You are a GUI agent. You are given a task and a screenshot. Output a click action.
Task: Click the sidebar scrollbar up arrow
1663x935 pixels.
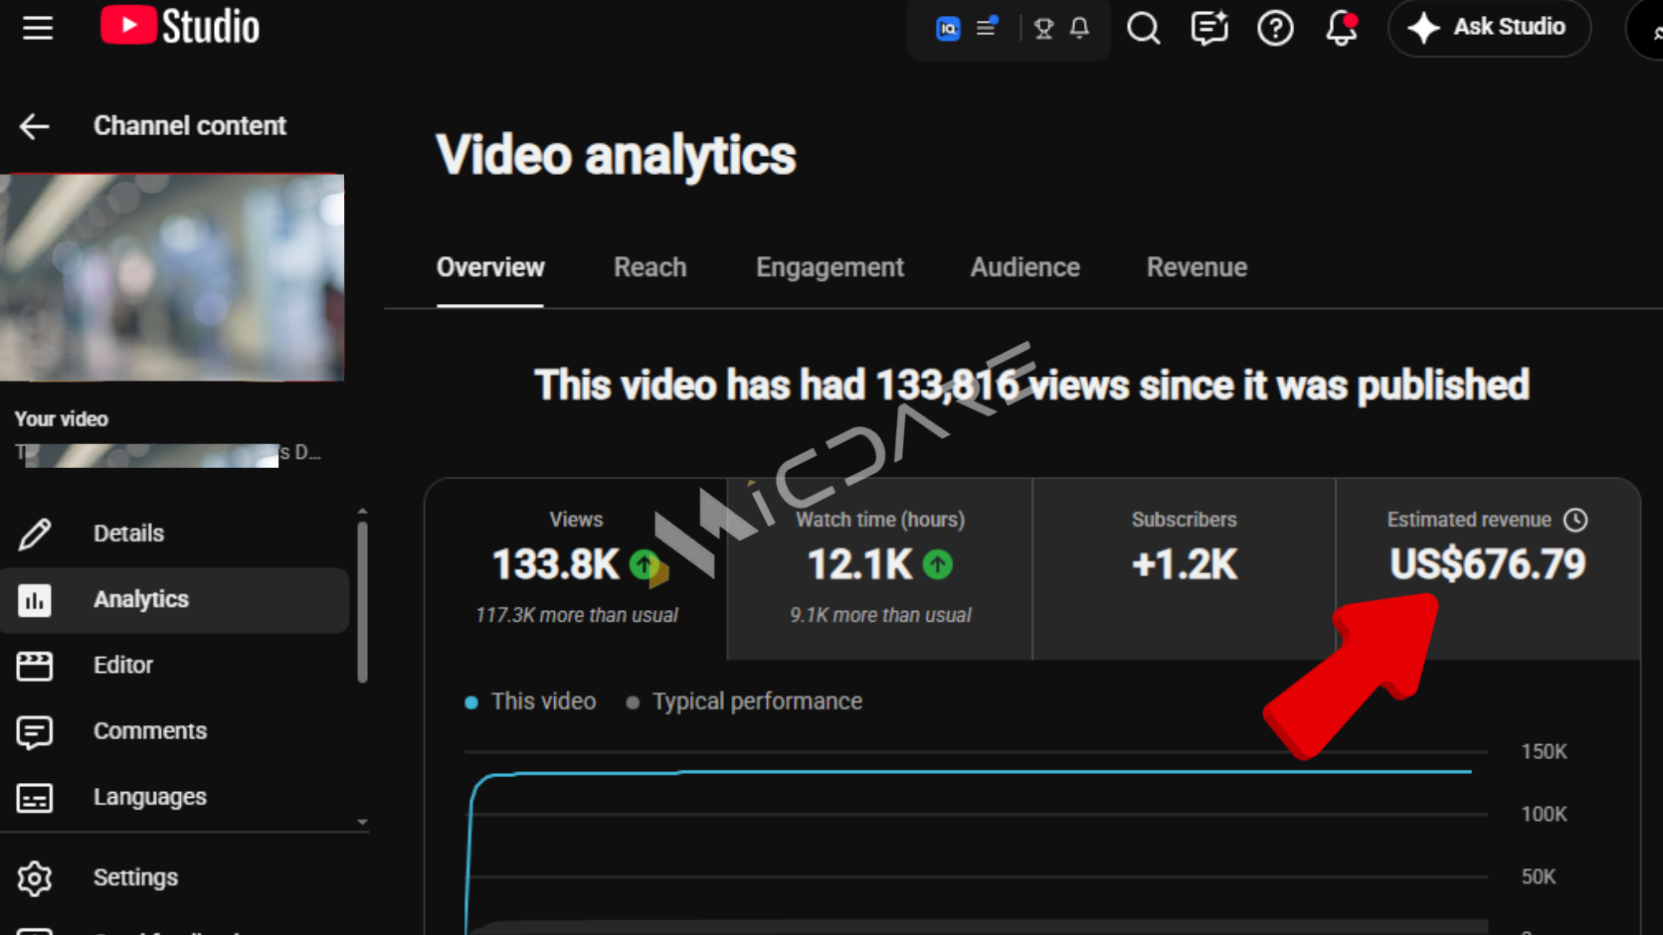[x=362, y=511]
